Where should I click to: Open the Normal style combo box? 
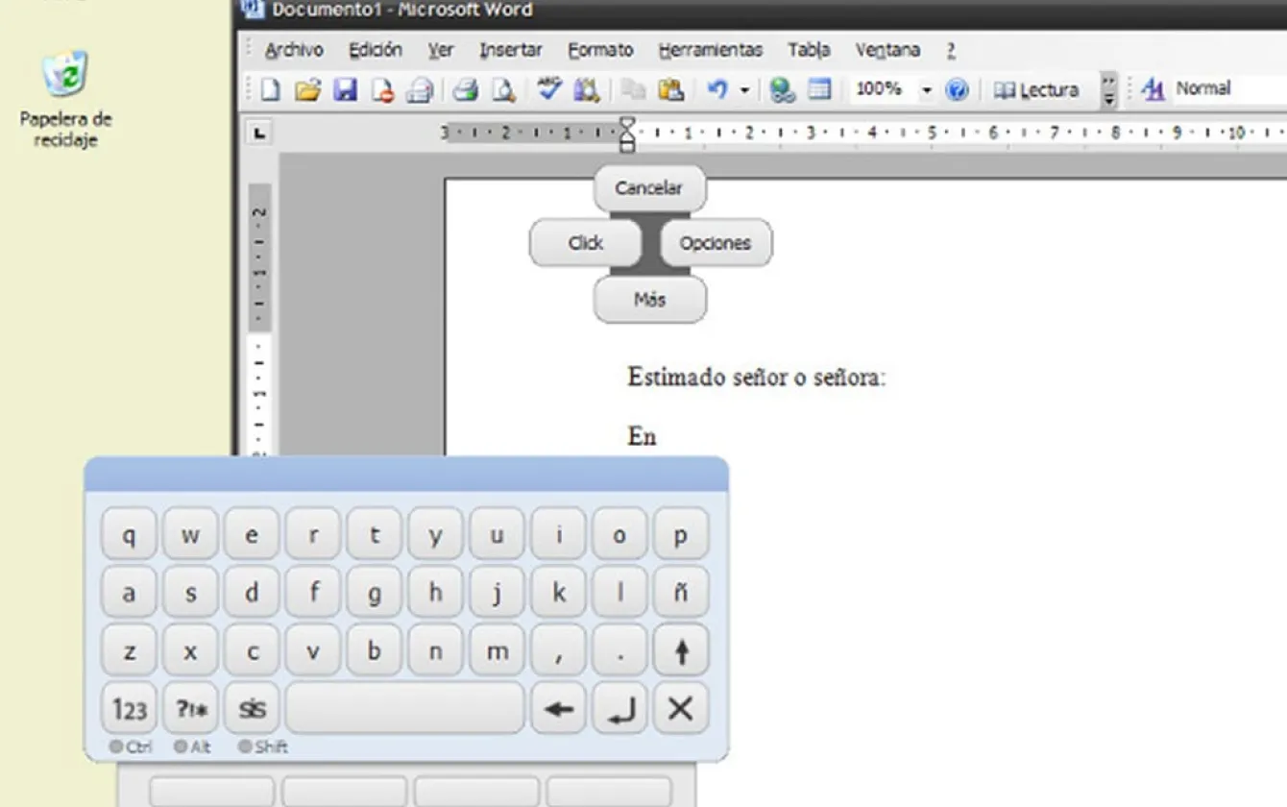click(x=1227, y=89)
